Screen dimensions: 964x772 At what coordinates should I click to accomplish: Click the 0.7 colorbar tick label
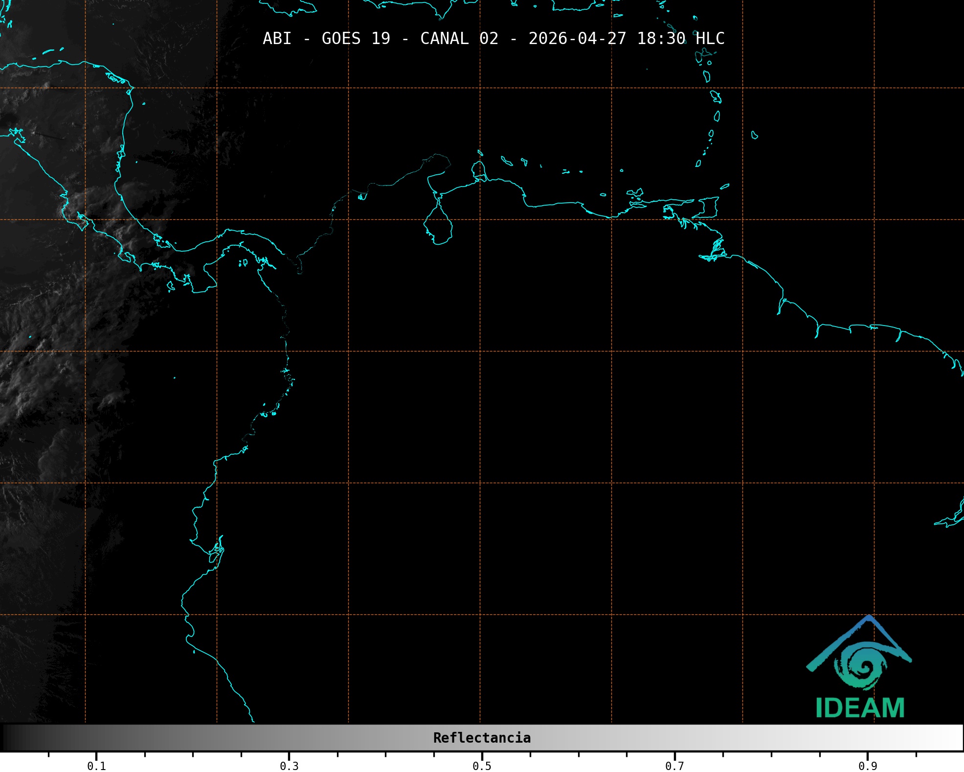[674, 766]
